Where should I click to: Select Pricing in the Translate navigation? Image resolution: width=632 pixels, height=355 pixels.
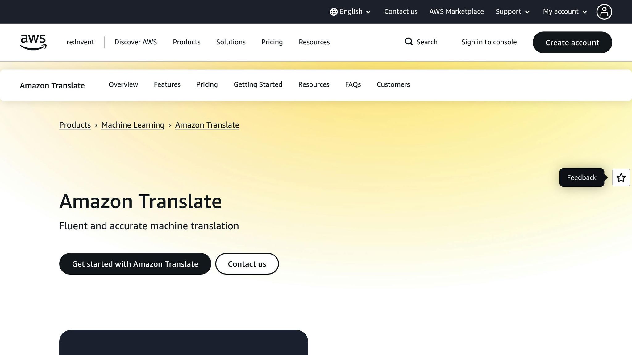point(207,84)
